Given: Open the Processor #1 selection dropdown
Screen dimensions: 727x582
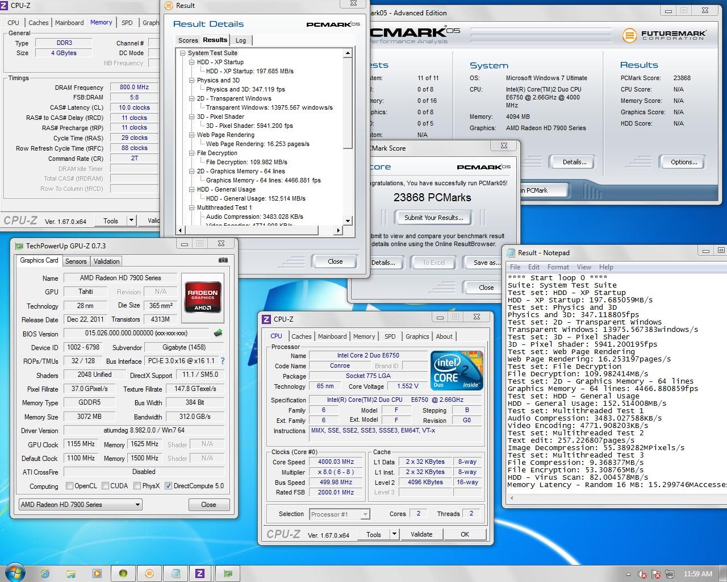Looking at the screenshot, I should (x=340, y=514).
